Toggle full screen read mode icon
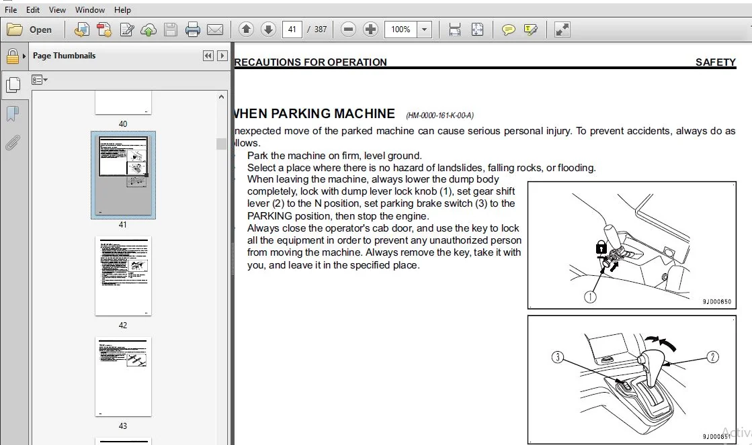Viewport: 752px width, 445px height. [562, 30]
